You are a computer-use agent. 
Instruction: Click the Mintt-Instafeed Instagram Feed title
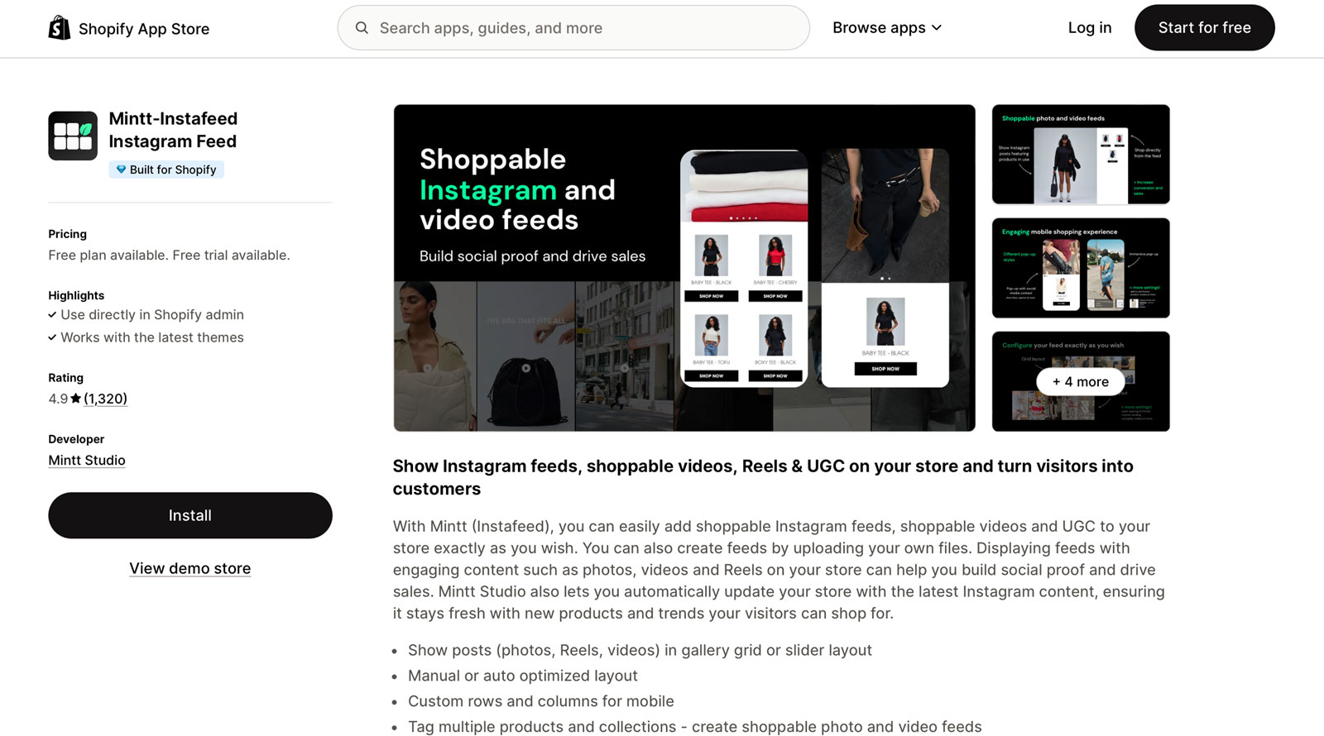coord(173,130)
